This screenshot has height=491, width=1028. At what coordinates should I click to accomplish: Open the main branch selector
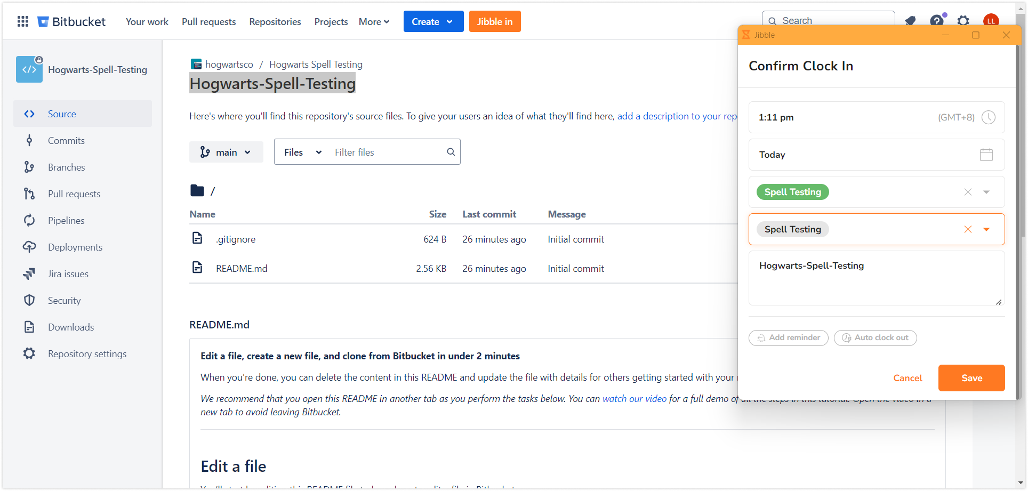226,152
